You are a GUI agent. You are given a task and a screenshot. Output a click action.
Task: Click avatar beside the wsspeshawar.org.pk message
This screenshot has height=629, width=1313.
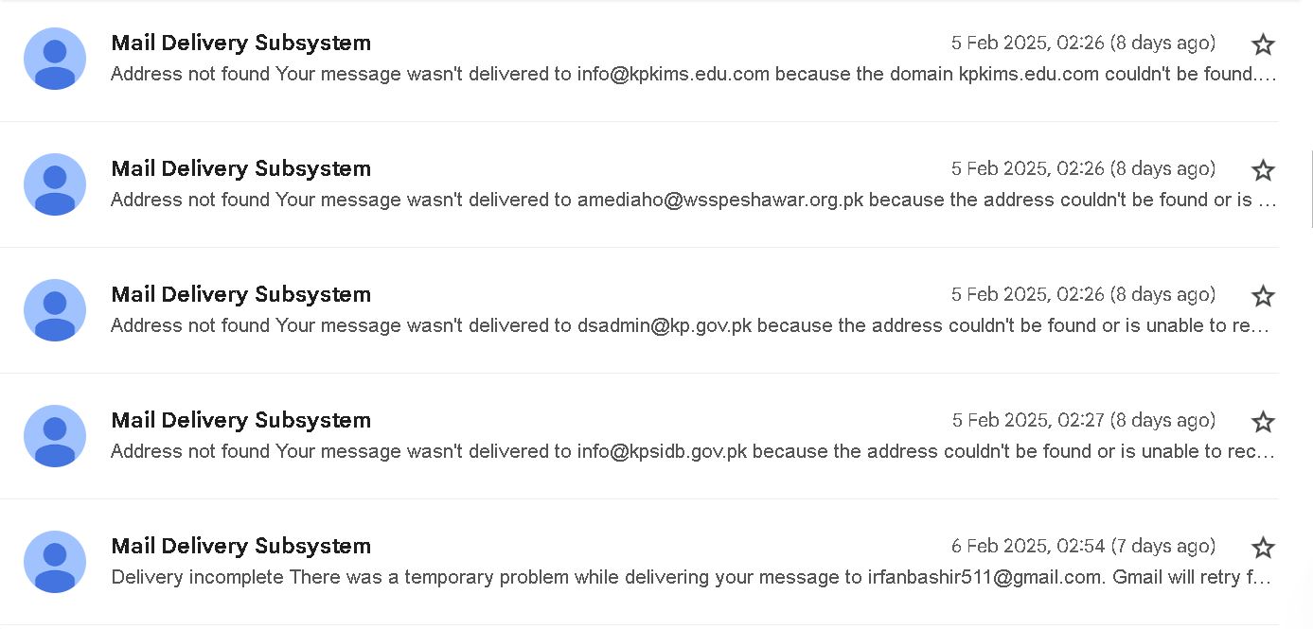(x=55, y=184)
